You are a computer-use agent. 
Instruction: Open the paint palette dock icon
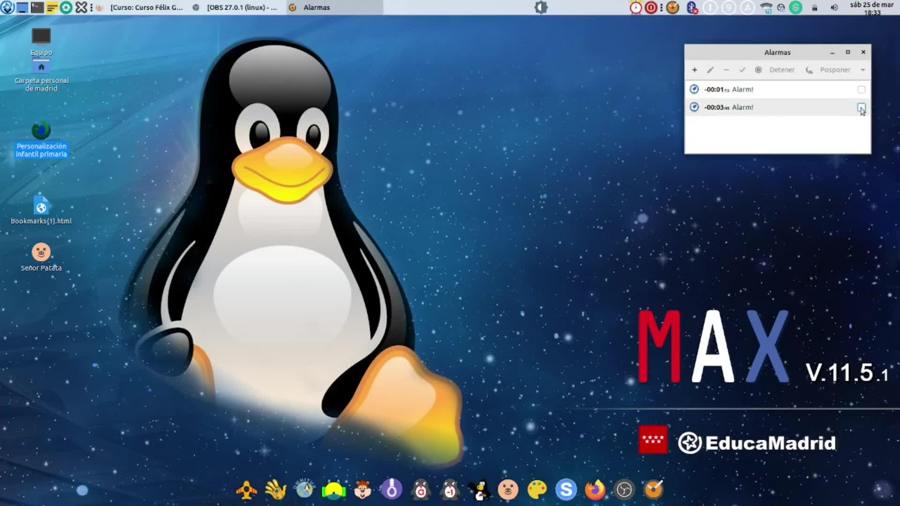click(537, 490)
